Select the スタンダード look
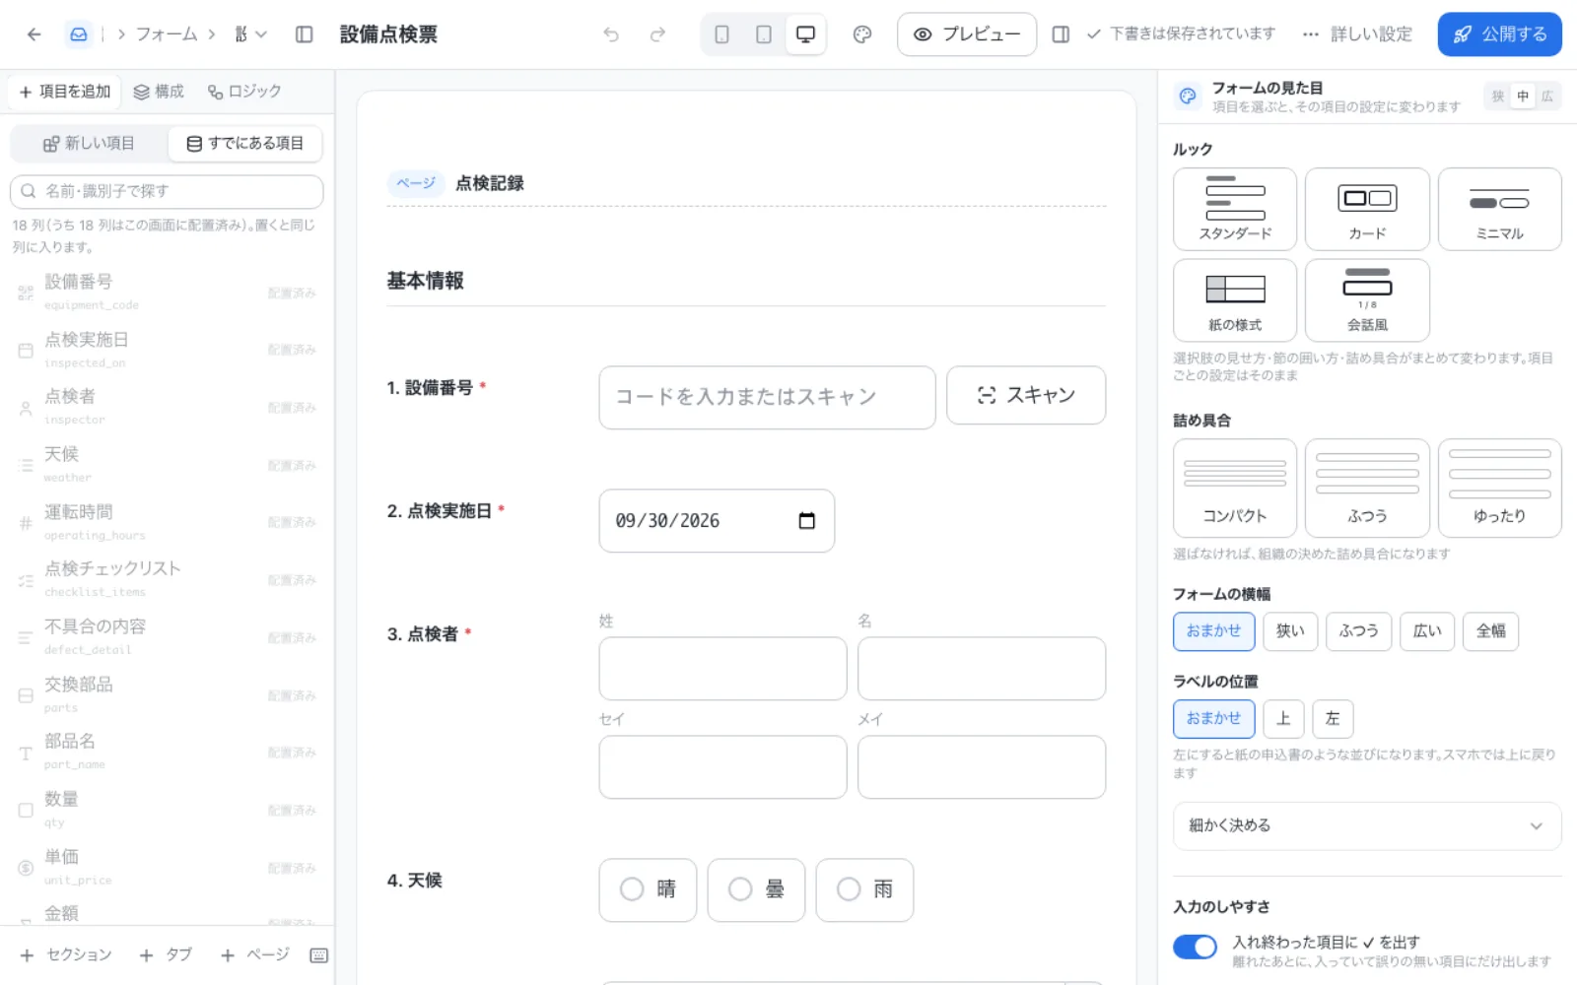This screenshot has width=1577, height=985. click(x=1235, y=209)
